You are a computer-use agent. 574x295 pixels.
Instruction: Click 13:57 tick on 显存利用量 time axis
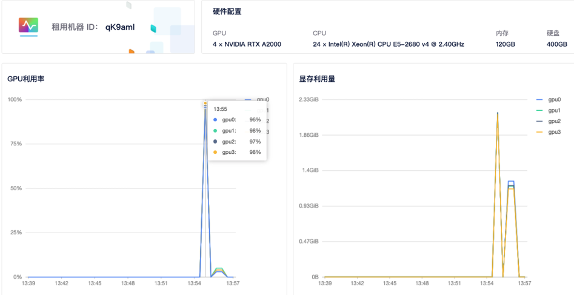pos(524,283)
